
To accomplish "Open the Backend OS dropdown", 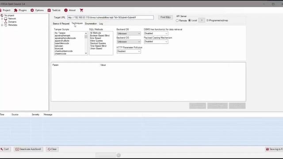I will click(129, 42).
